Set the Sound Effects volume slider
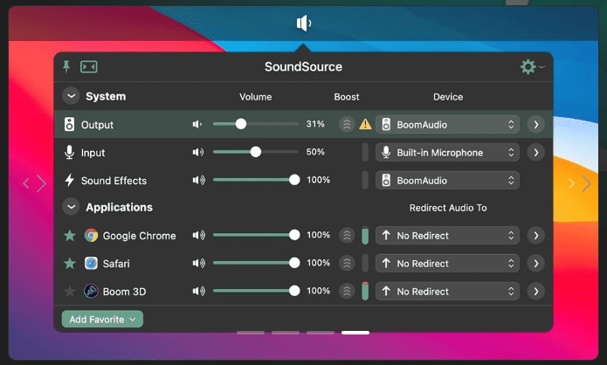Viewport: 607px width, 365px height. click(256, 180)
